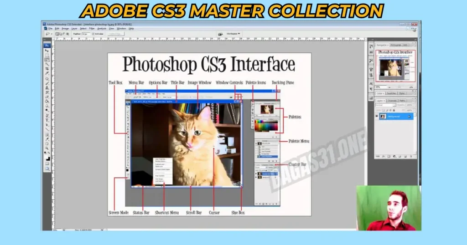
Task: Select the Horizontal Type tool
Action: tap(47, 120)
